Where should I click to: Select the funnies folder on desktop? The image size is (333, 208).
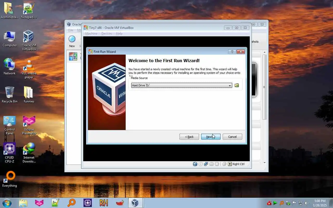[x=29, y=95]
